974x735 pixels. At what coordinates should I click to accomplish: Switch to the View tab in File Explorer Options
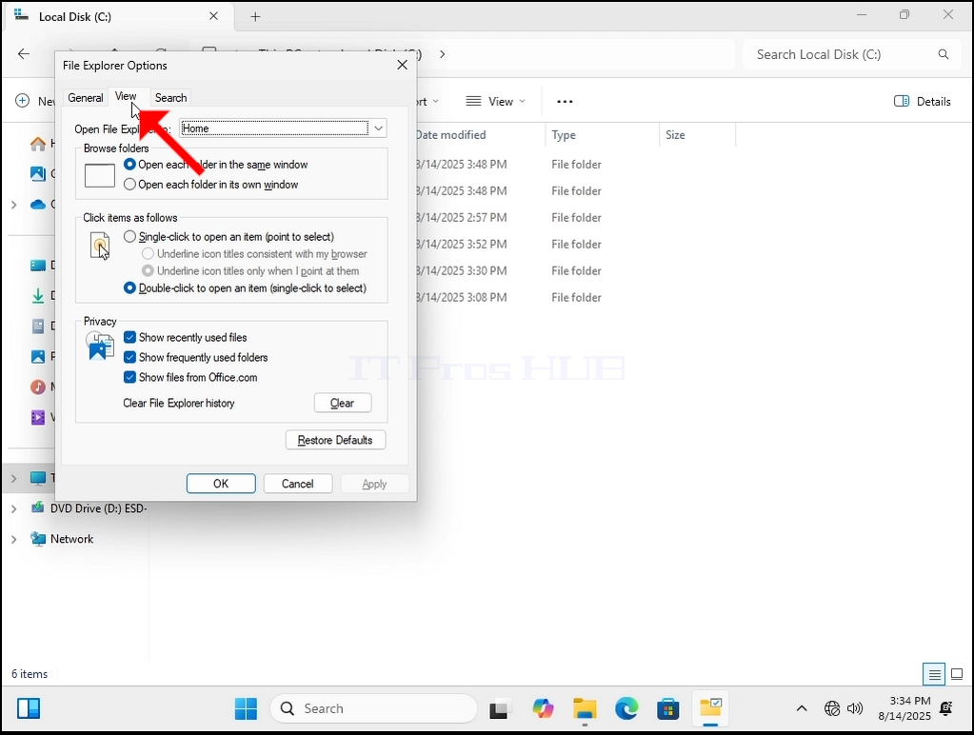point(126,96)
